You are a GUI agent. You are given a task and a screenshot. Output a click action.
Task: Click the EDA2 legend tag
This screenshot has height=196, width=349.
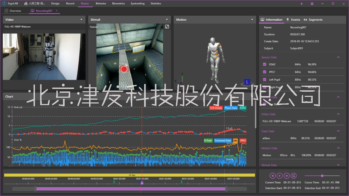click(x=243, y=108)
